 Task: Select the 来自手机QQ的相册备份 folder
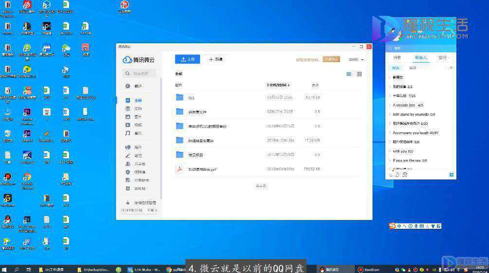click(x=267, y=126)
